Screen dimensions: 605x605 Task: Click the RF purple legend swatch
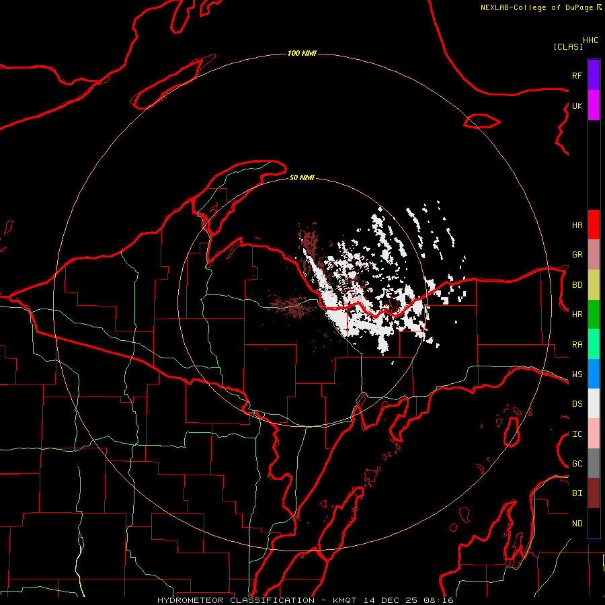(x=594, y=75)
